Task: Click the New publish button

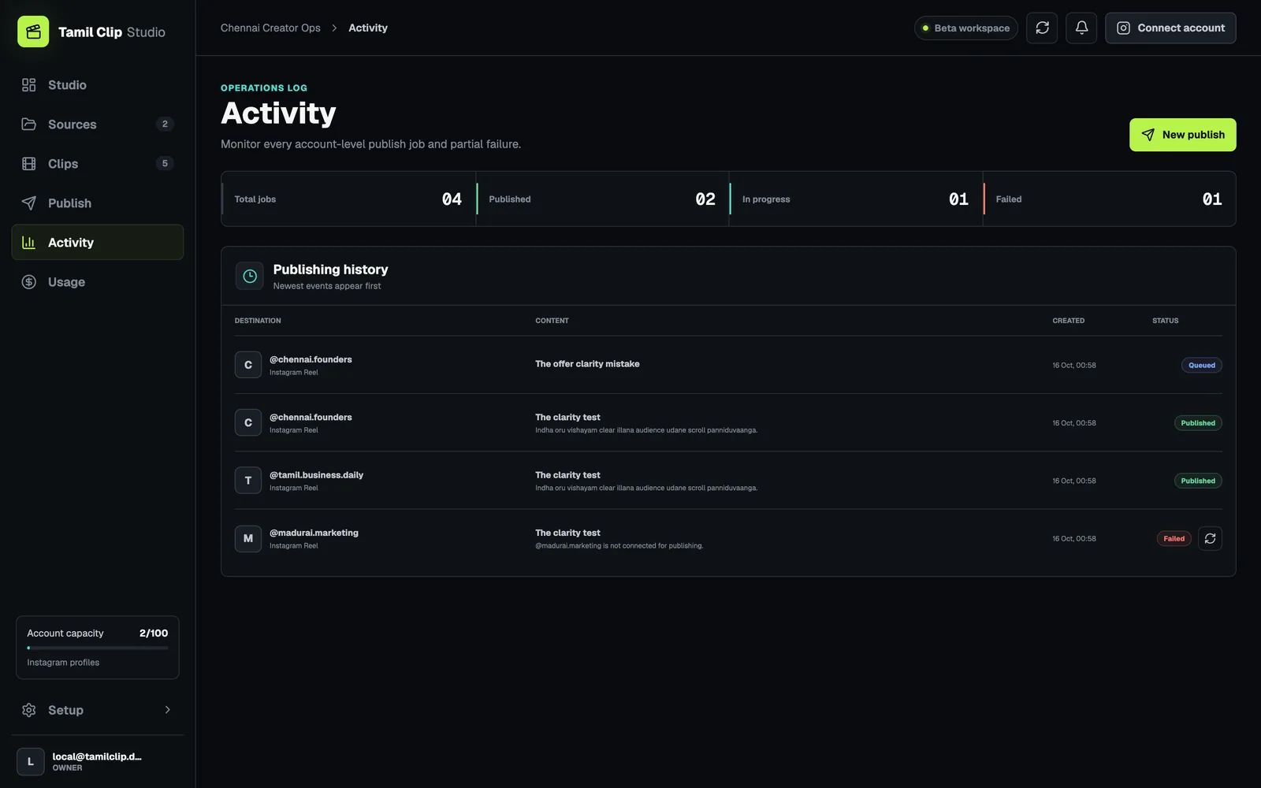Action: [x=1182, y=135]
